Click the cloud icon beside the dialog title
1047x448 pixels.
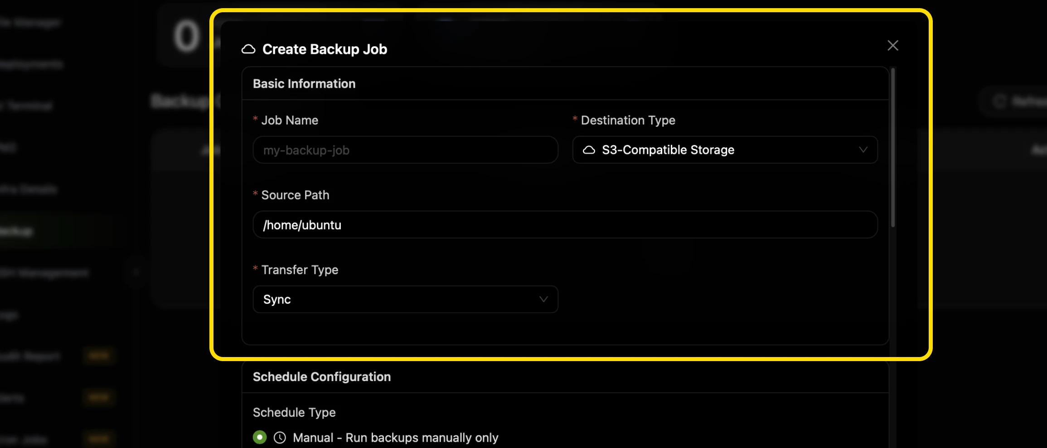point(248,49)
